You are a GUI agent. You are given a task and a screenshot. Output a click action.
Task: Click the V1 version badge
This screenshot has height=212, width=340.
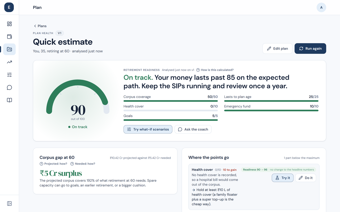[59, 33]
